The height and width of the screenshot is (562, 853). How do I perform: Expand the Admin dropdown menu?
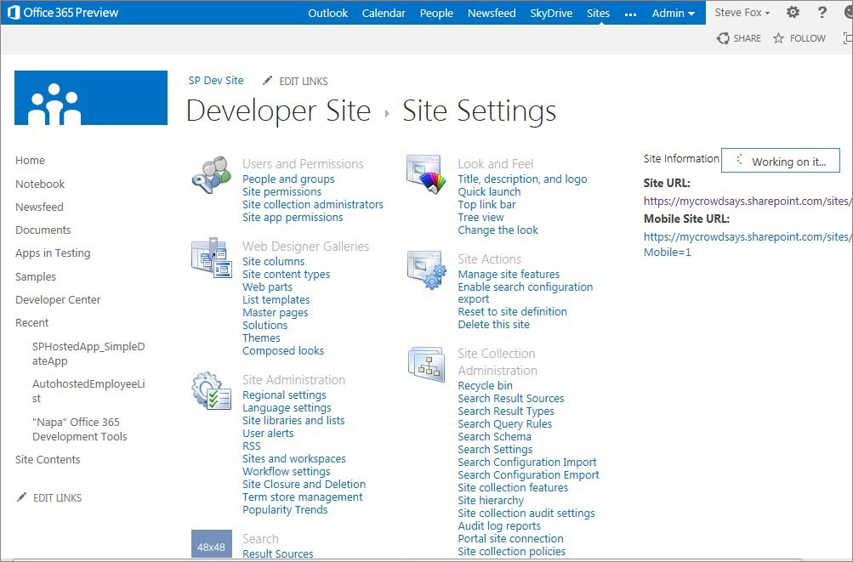tap(674, 13)
